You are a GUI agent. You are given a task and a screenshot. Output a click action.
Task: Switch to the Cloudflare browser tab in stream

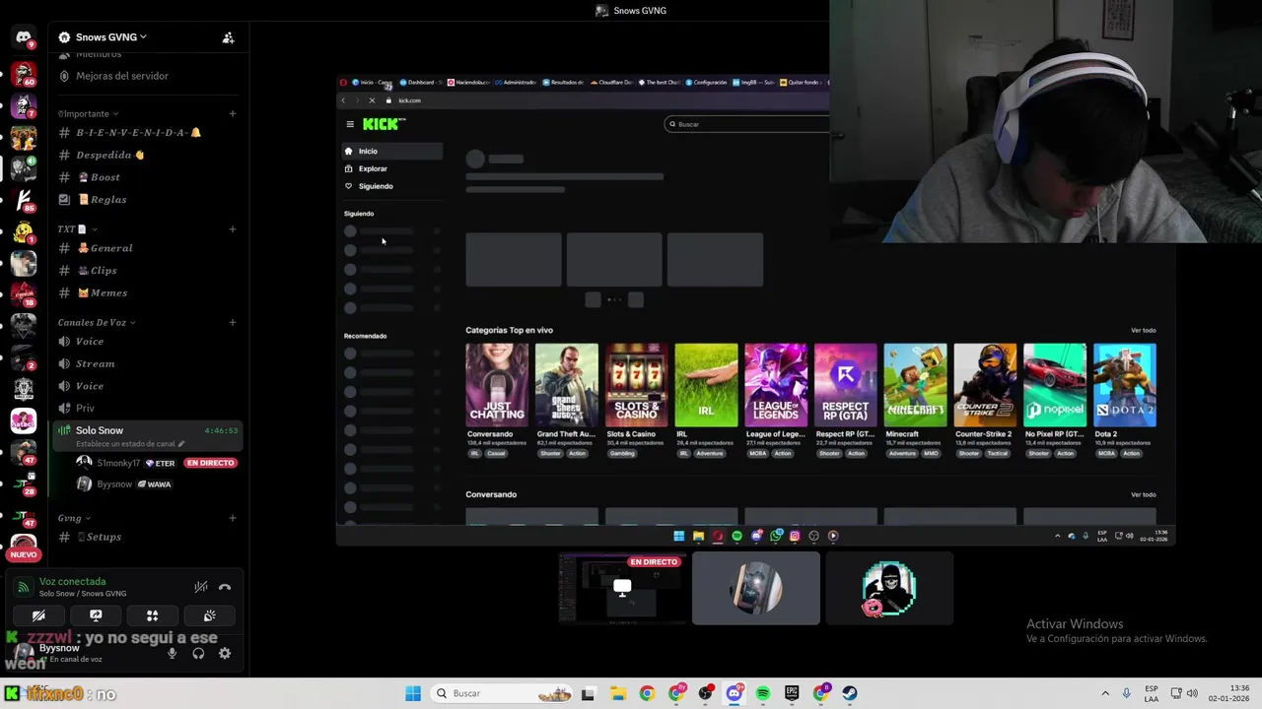(611, 83)
